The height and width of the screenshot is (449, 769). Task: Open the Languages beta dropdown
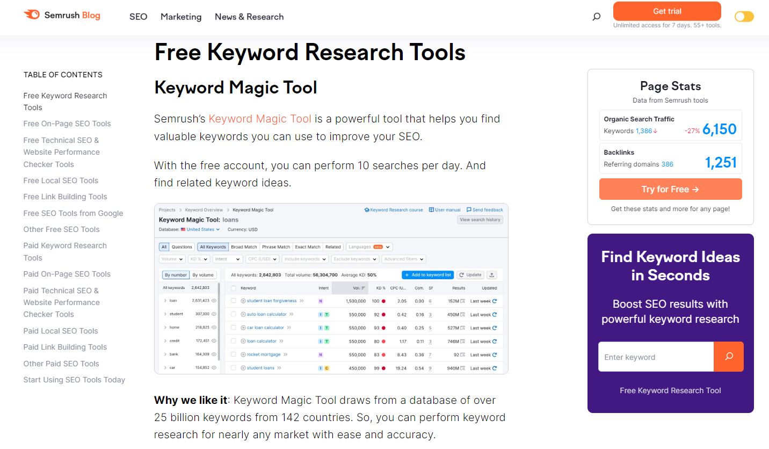click(x=369, y=247)
